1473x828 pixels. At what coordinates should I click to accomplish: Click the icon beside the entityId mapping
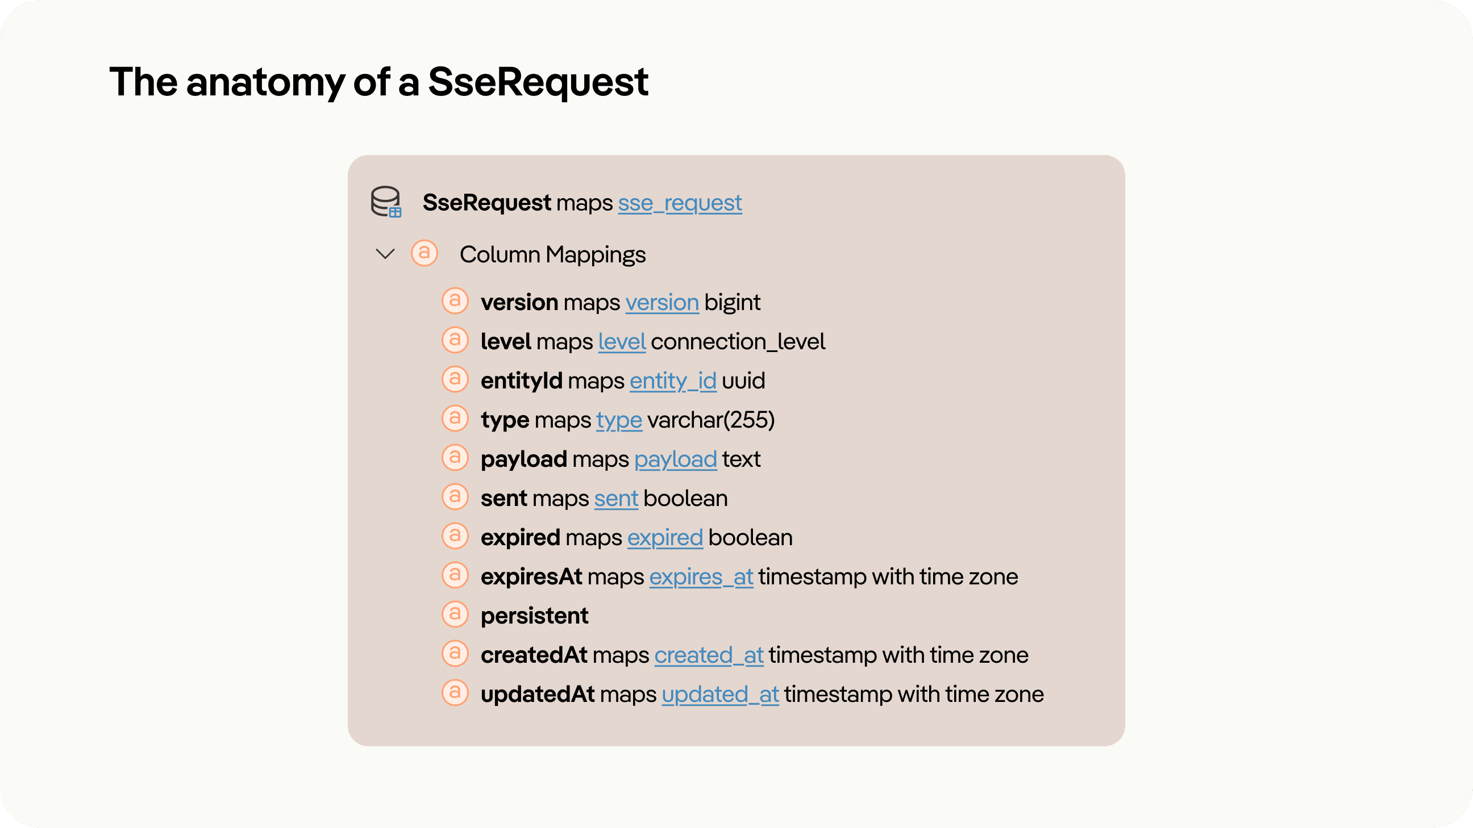(455, 379)
